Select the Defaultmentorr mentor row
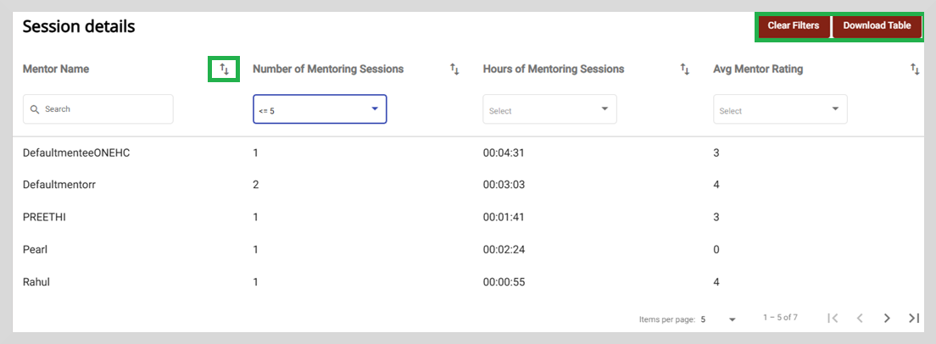This screenshot has width=936, height=344. coord(468,185)
